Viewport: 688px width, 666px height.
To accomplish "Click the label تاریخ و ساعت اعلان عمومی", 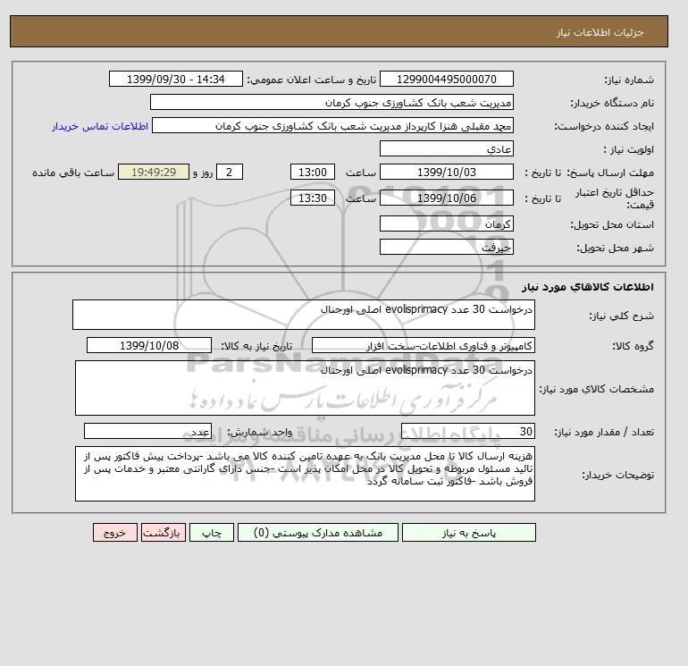I will click(312, 80).
